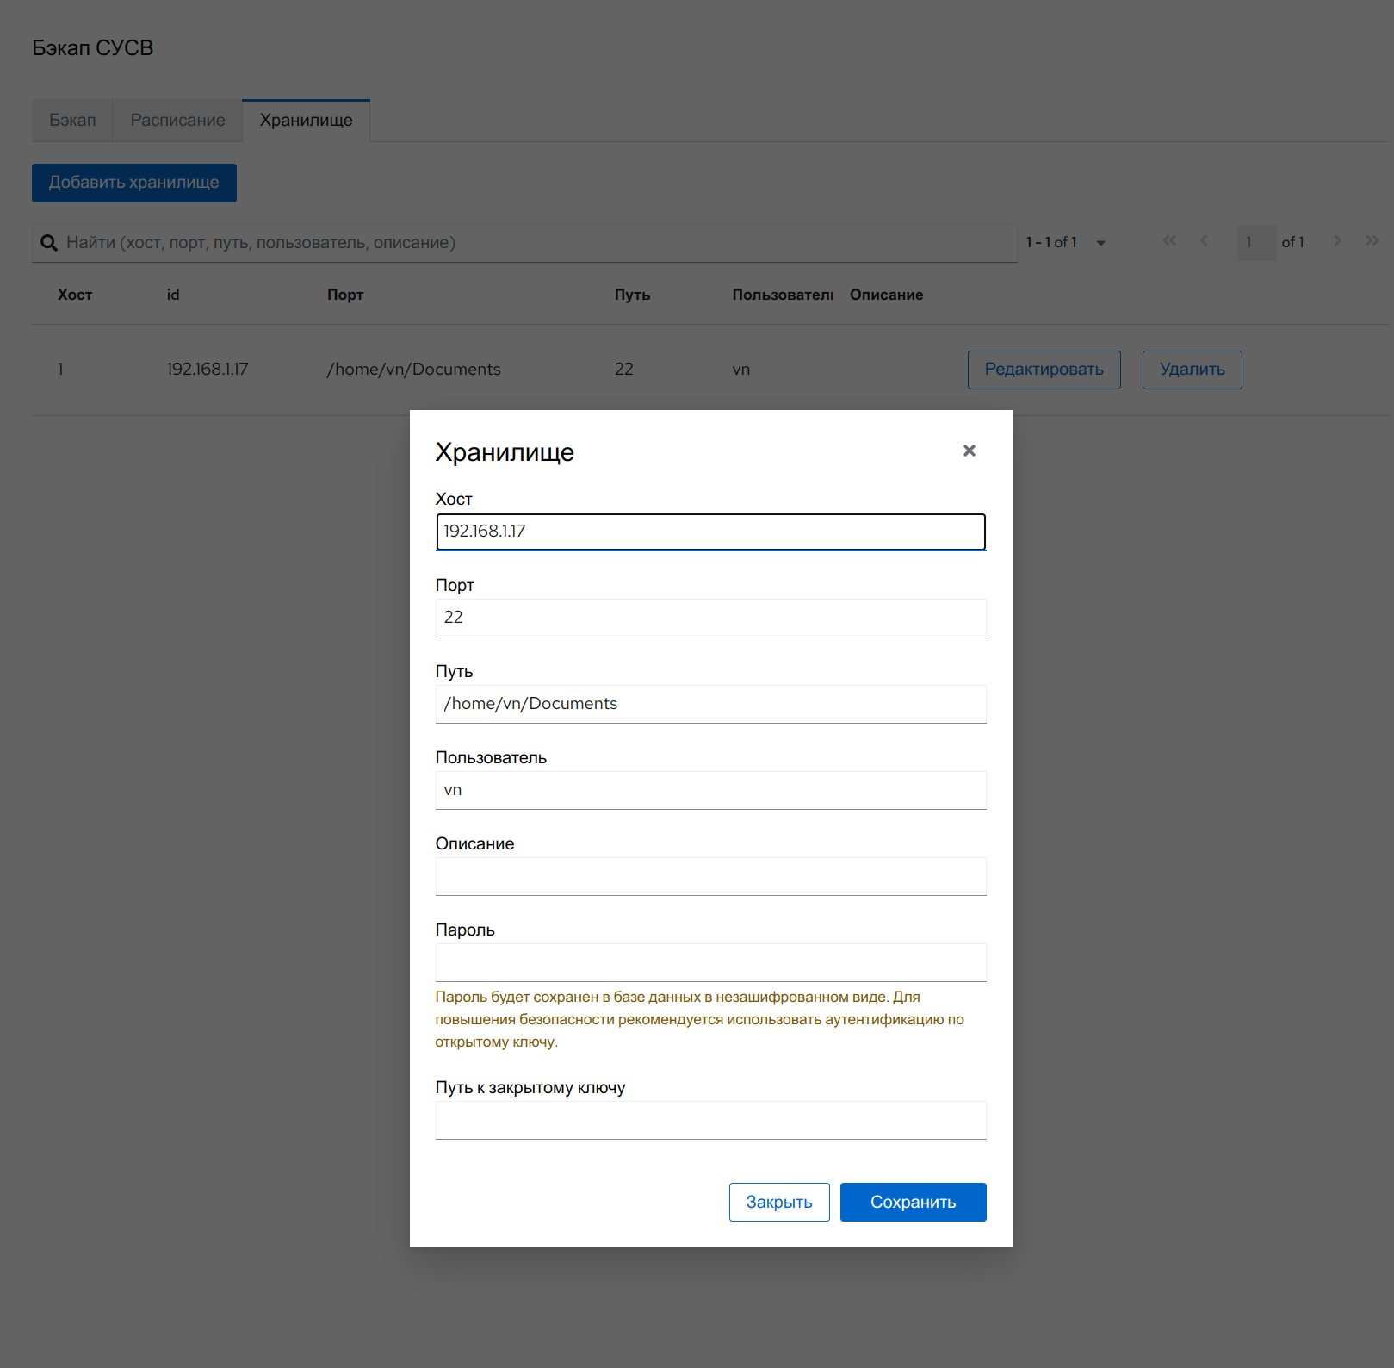
Task: Go to last page double-arrow icon
Action: 1372,241
